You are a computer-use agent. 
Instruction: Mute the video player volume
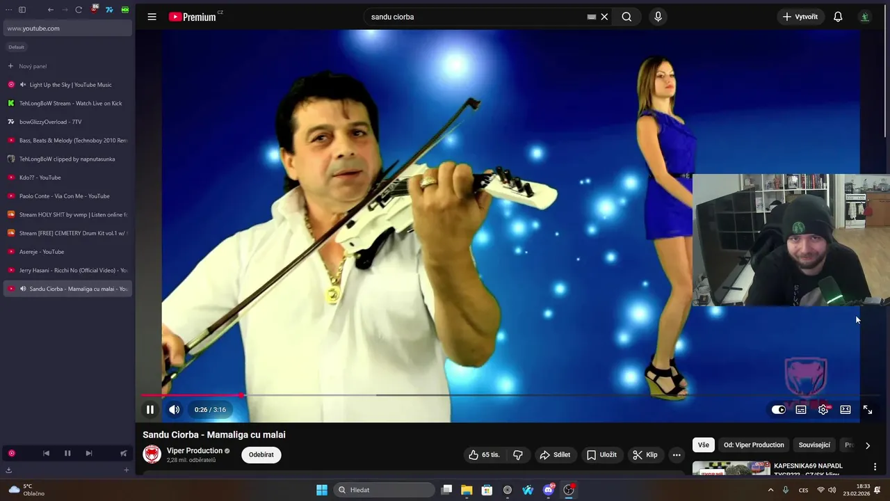tap(175, 410)
